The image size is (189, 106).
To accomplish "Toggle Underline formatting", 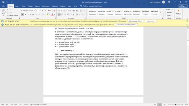I will coord(28,14).
